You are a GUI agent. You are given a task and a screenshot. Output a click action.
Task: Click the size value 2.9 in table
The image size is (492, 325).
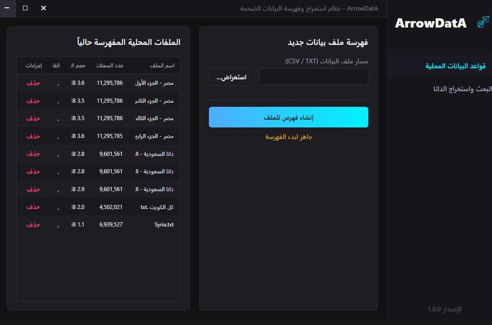pos(78,189)
